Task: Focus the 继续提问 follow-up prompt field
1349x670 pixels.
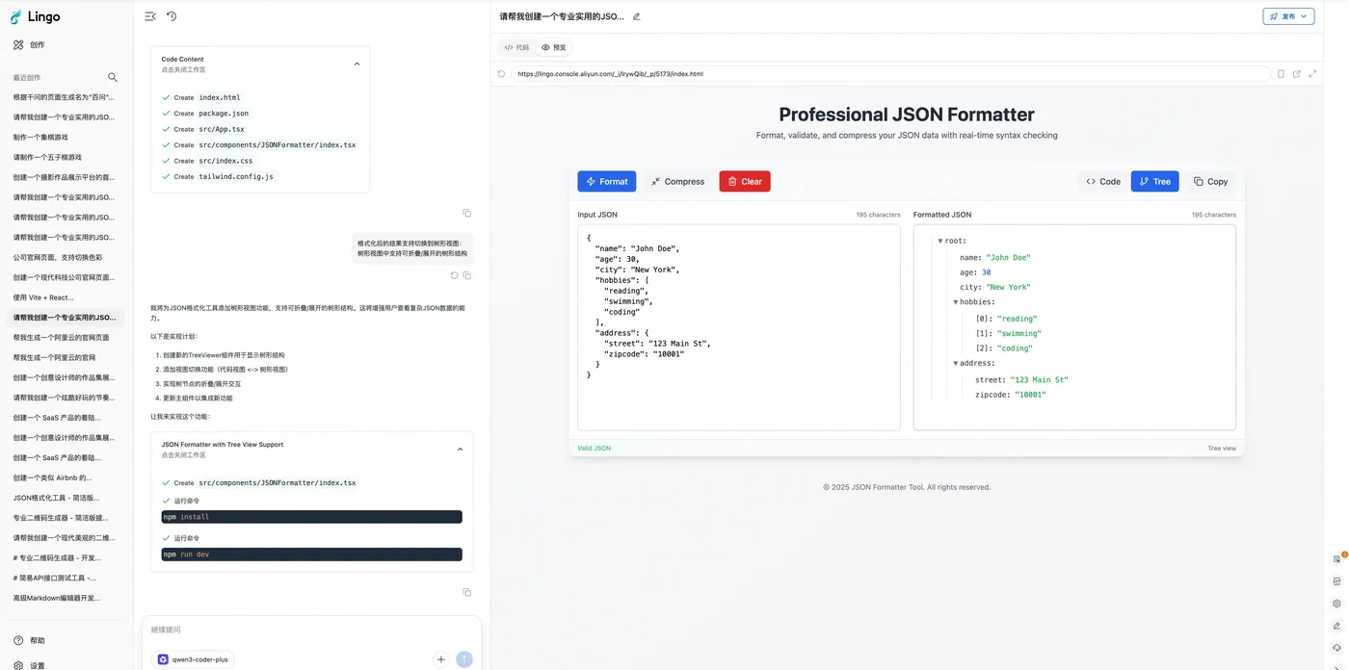Action: pos(311,630)
